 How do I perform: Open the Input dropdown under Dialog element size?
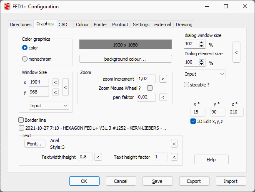[x=205, y=74]
